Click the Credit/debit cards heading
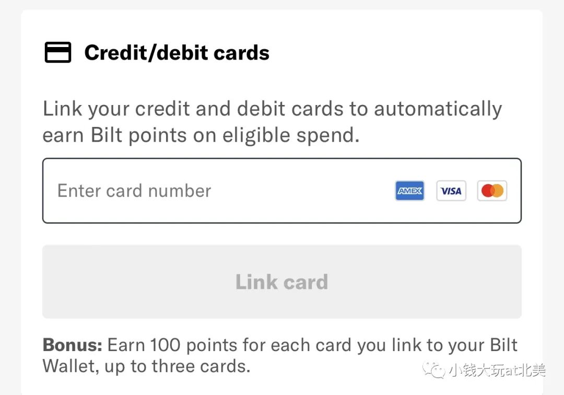Viewport: 564px width, 395px height. (177, 53)
